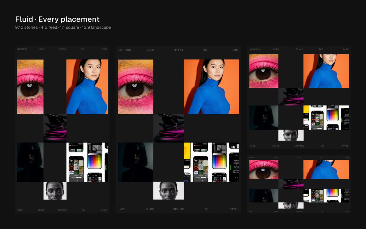Click "SAME" in the square panel header
Image resolution: width=366 pixels, height=229 pixels.
pyautogui.click(x=346, y=49)
